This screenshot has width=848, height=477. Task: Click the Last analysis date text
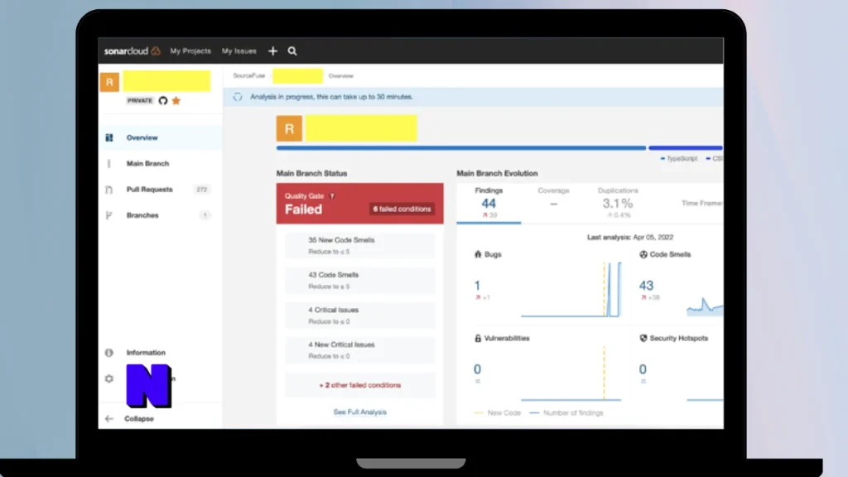tap(630, 238)
